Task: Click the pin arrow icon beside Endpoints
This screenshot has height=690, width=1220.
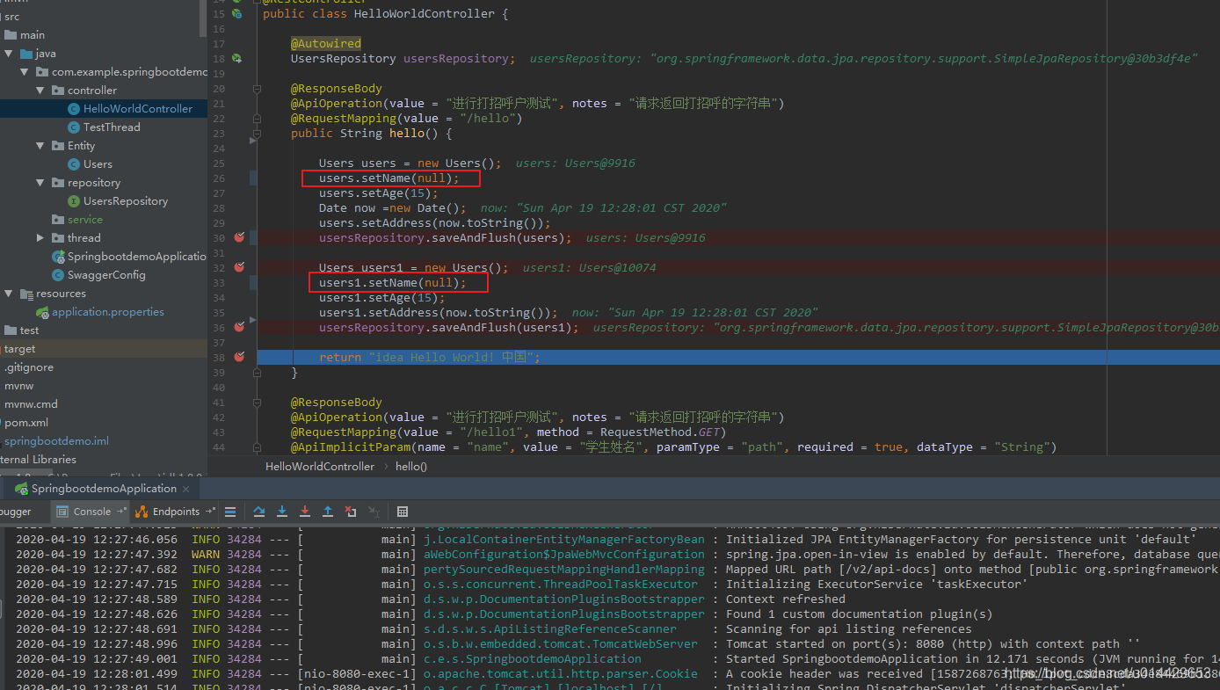Action: click(x=210, y=511)
